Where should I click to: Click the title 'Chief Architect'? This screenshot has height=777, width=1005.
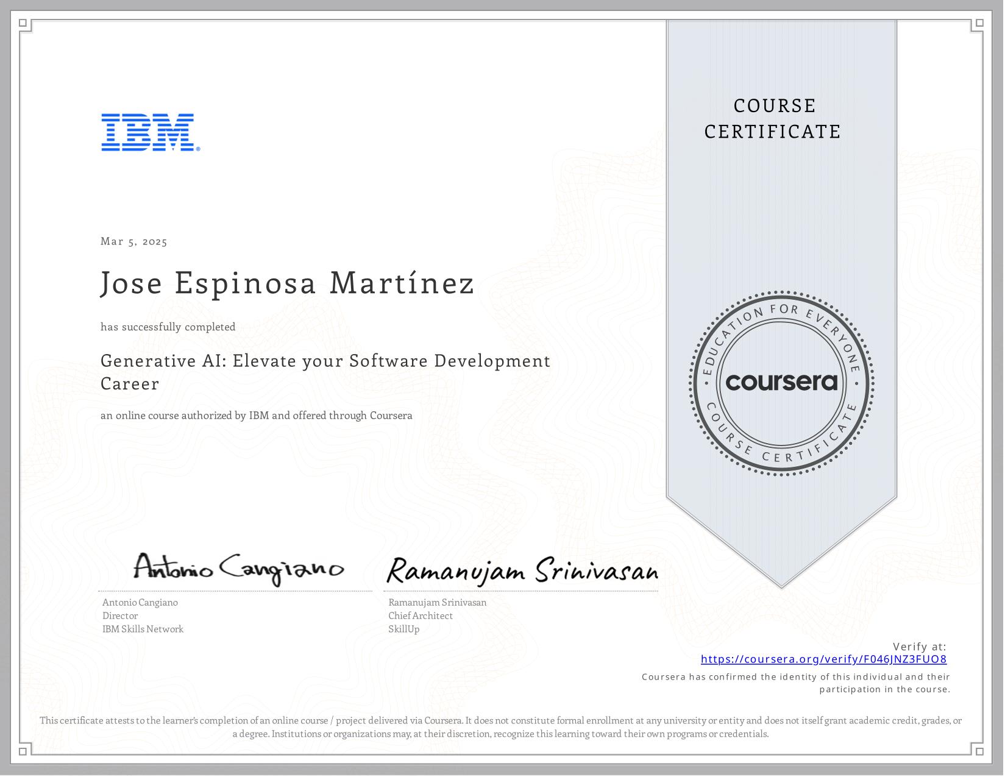pos(421,616)
